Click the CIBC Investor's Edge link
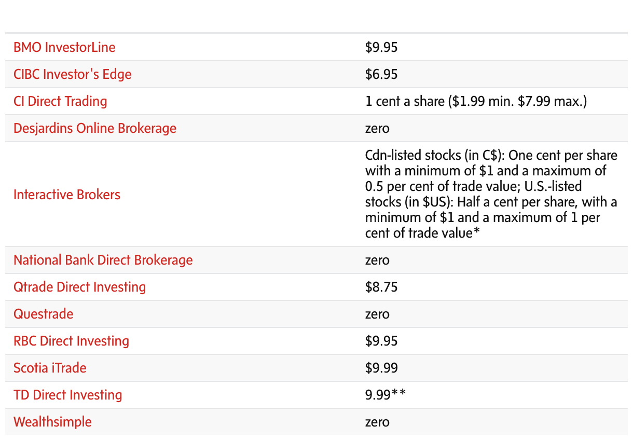 pos(73,74)
